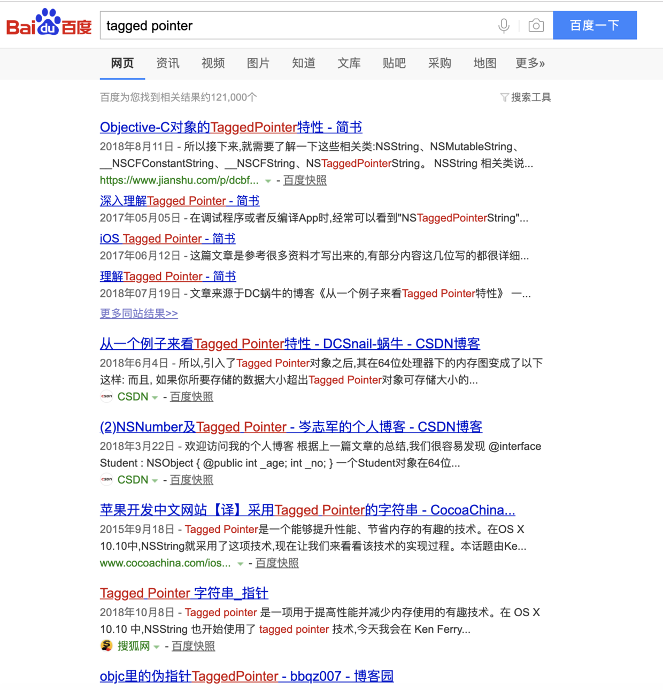663x690 pixels.
Task: Click the CSDN icon under the NSNumber result
Action: (x=106, y=480)
